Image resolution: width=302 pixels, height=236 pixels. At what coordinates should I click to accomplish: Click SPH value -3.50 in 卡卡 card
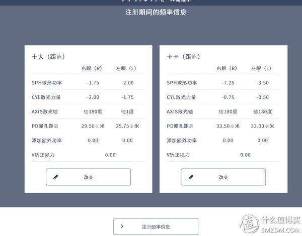[263, 83]
